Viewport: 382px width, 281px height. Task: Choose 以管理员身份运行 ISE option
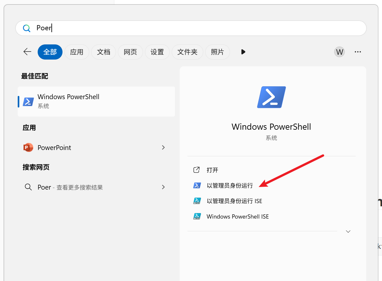pyautogui.click(x=234, y=201)
